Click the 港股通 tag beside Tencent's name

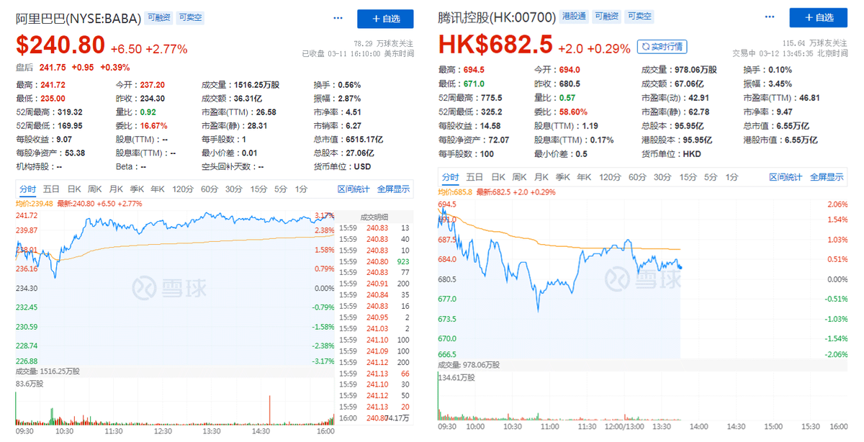[574, 16]
